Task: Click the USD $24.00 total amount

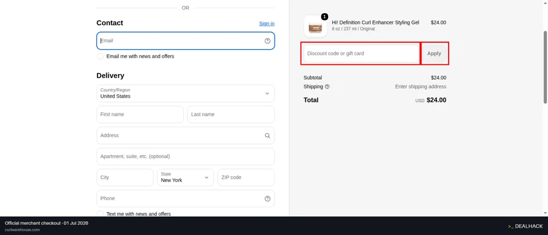Action: coord(430,100)
